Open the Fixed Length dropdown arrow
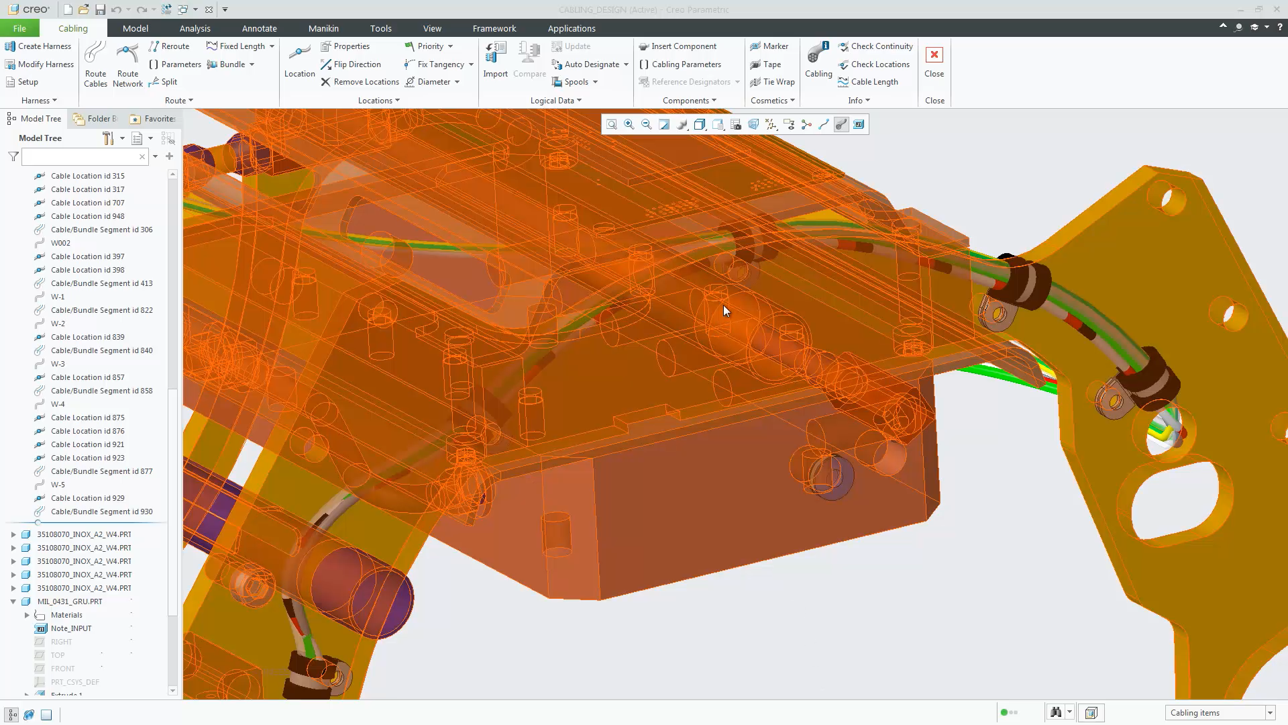 pos(272,46)
